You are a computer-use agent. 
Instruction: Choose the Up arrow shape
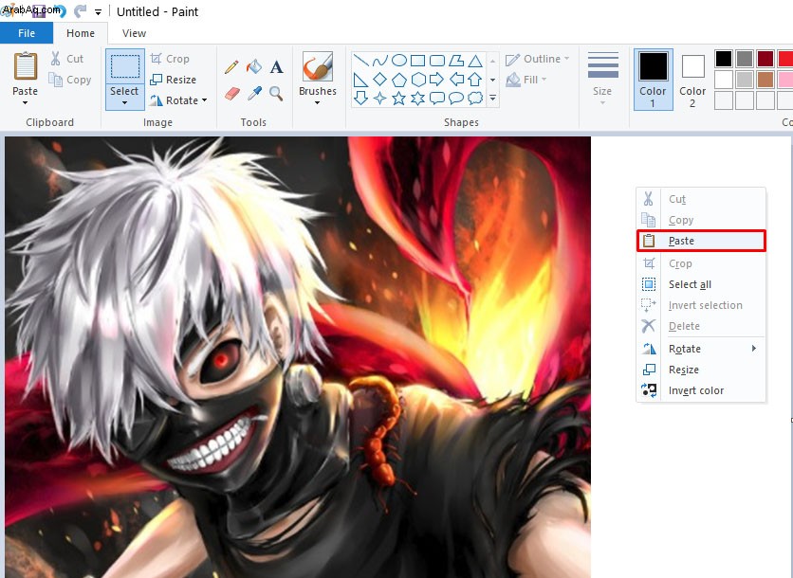tap(475, 80)
